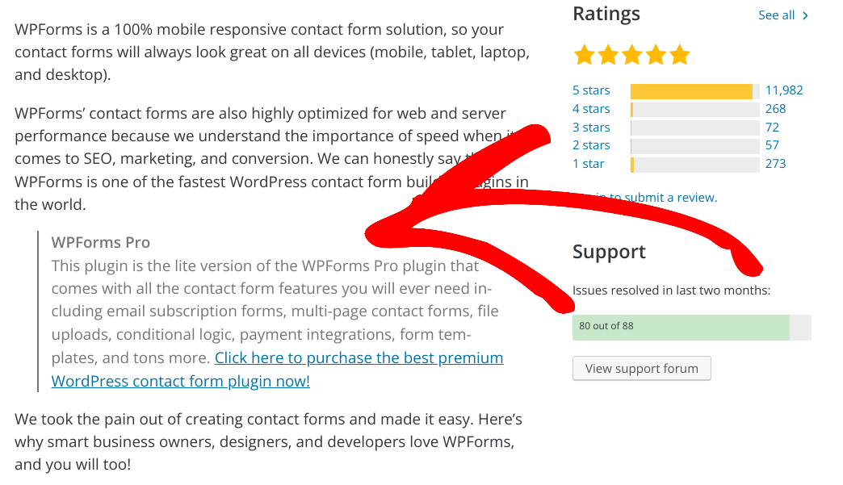This screenshot has height=485, width=843.
Task: Click the chevron arrow next to See all
Action: (x=807, y=15)
